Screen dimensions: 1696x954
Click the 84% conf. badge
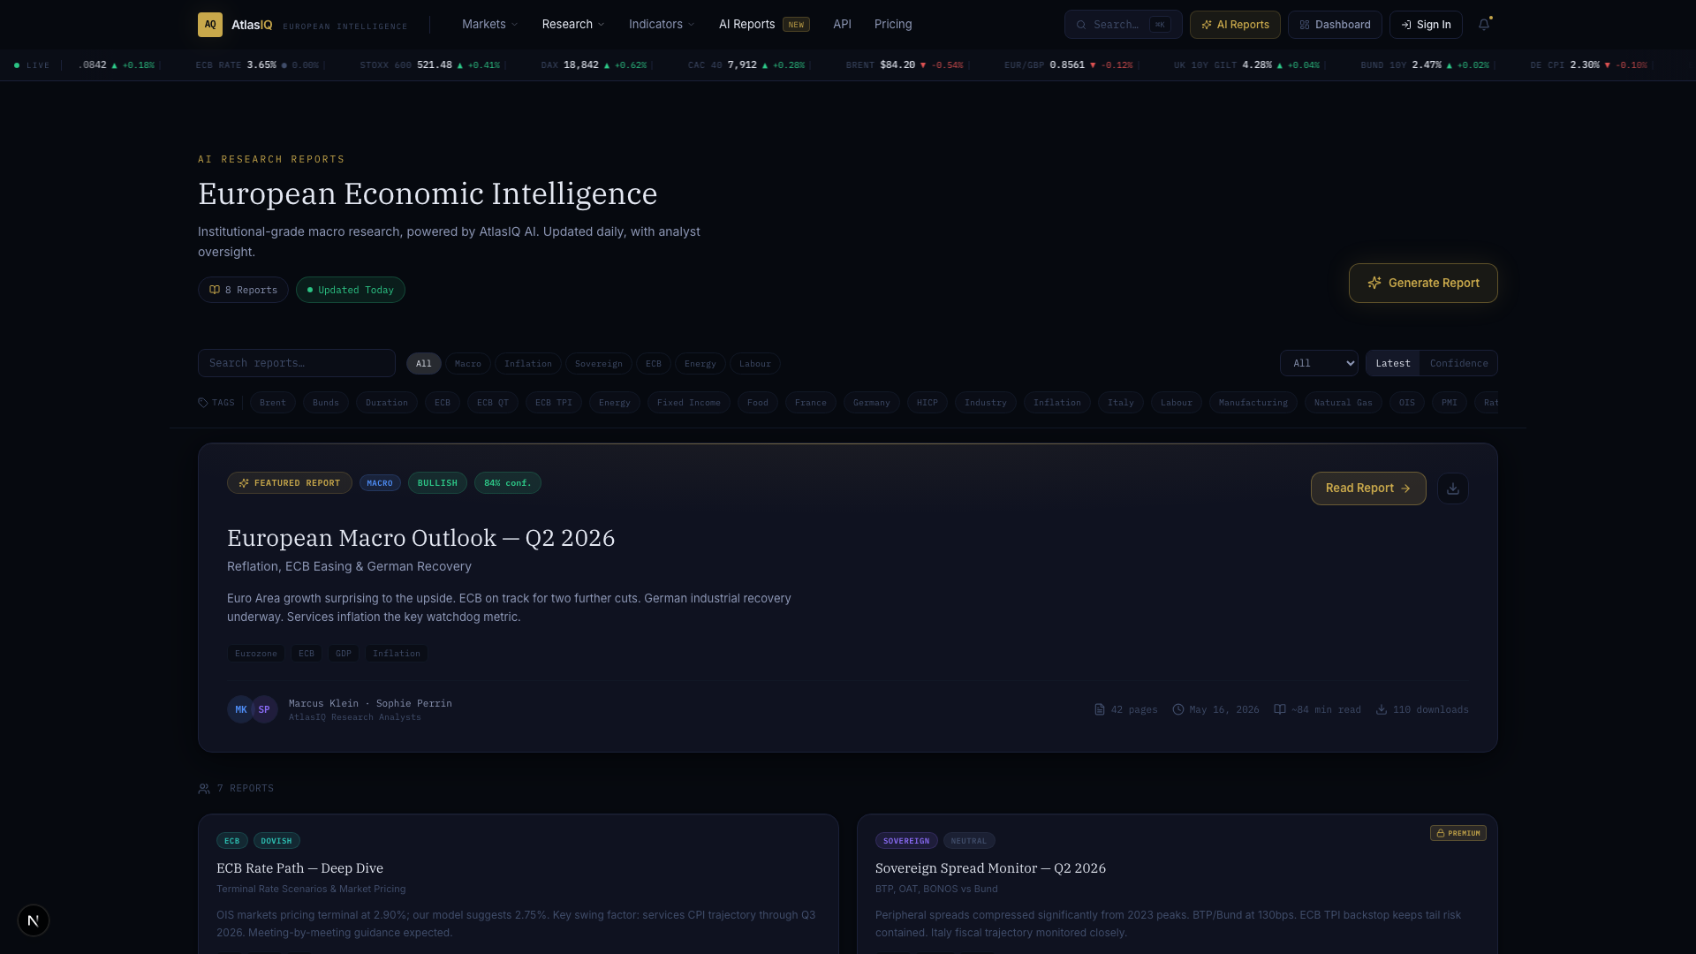pyautogui.click(x=508, y=483)
